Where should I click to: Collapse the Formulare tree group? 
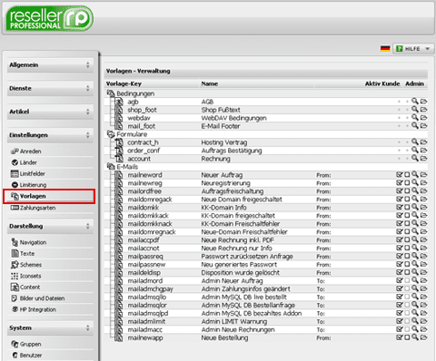pos(111,134)
